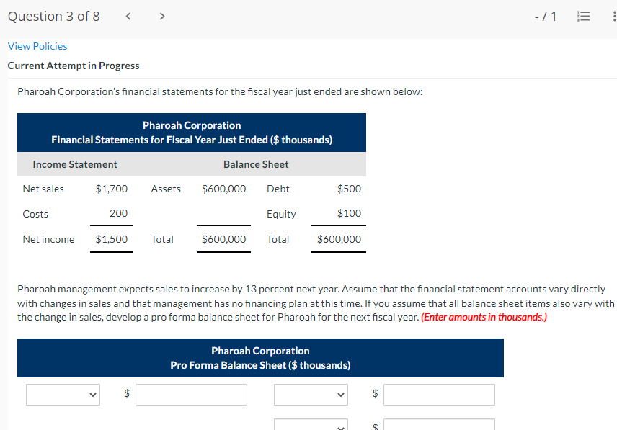Click the Costs value 200

click(118, 213)
